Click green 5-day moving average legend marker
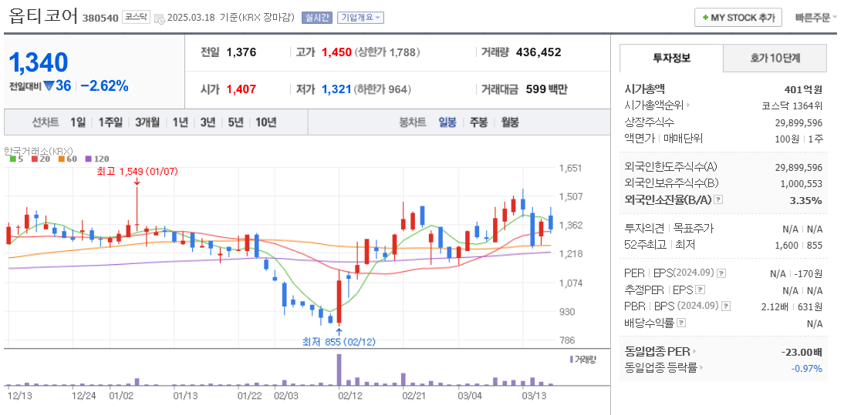Viewport: 844px width, 415px height. click(13, 159)
